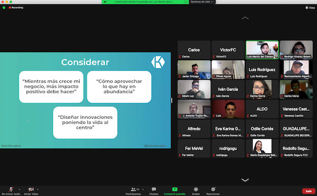Click the divider handle beside the shared slide
Image resolution: width=317 pixels, height=196 pixels.
tap(172, 100)
